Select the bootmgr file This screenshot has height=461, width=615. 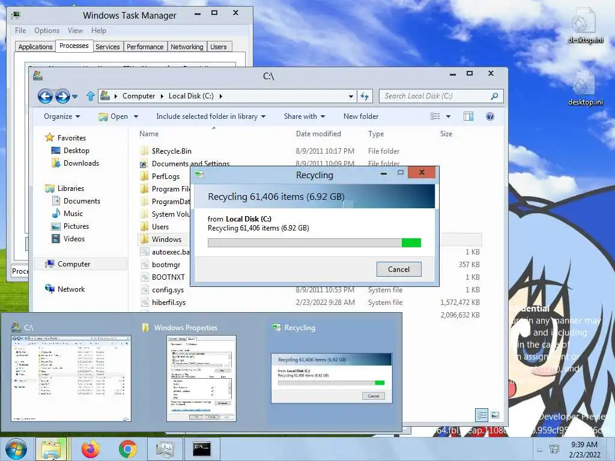point(166,265)
